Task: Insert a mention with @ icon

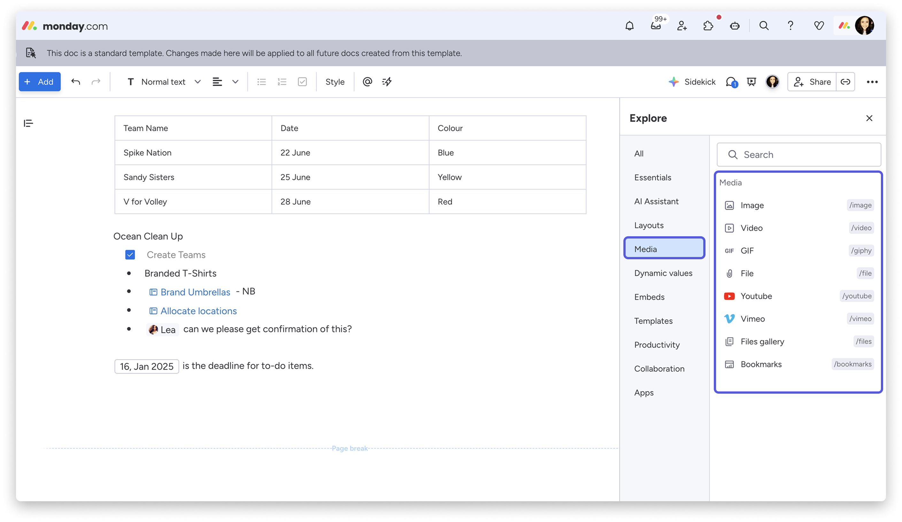Action: (x=367, y=82)
